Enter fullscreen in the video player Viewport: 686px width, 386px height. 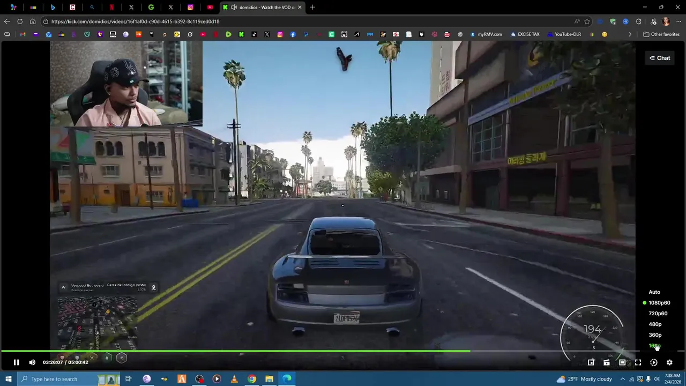pos(638,362)
